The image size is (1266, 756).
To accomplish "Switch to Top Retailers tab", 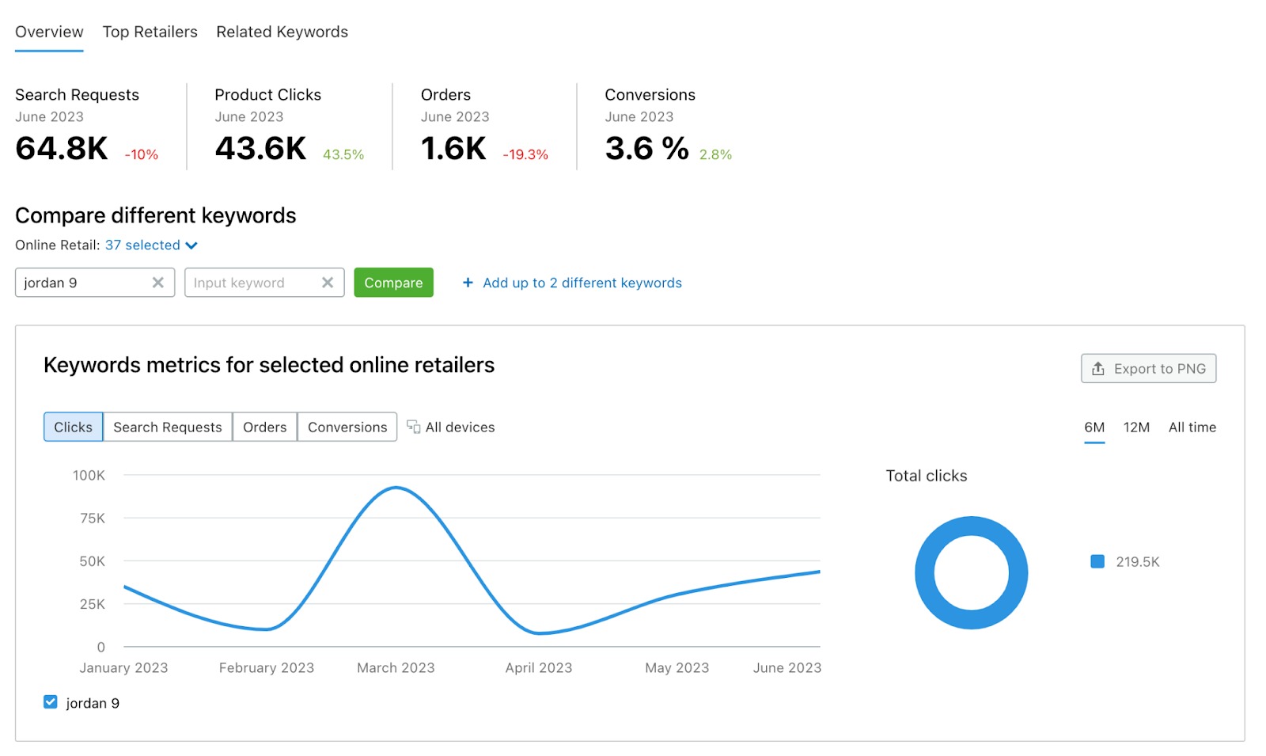I will coord(150,32).
